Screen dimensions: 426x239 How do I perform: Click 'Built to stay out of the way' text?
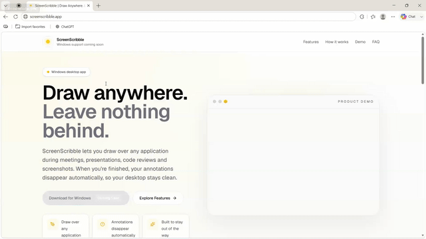tap(172, 228)
